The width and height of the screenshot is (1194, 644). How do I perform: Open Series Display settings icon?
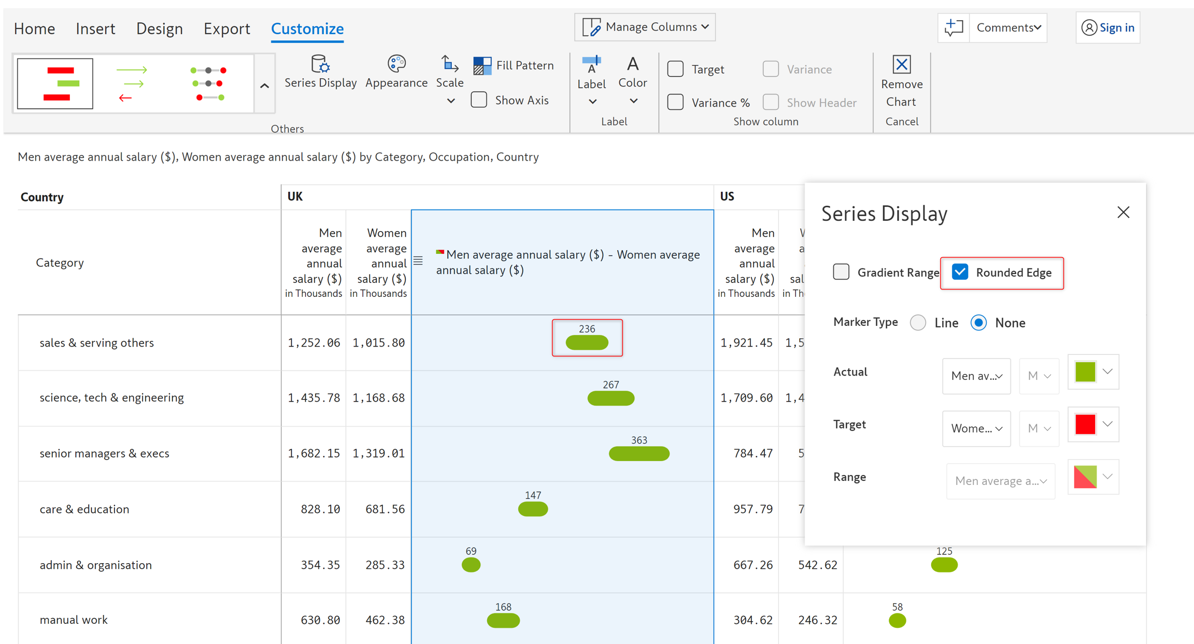(320, 64)
